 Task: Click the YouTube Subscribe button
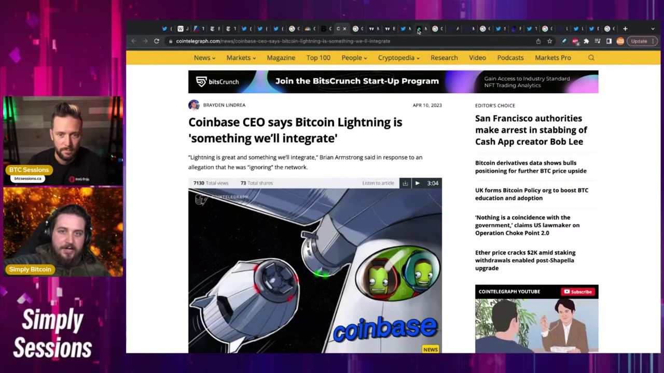[x=578, y=292]
